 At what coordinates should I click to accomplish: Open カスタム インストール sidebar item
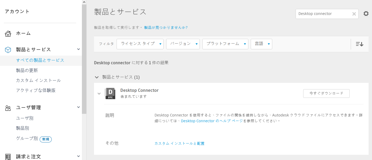38,81
